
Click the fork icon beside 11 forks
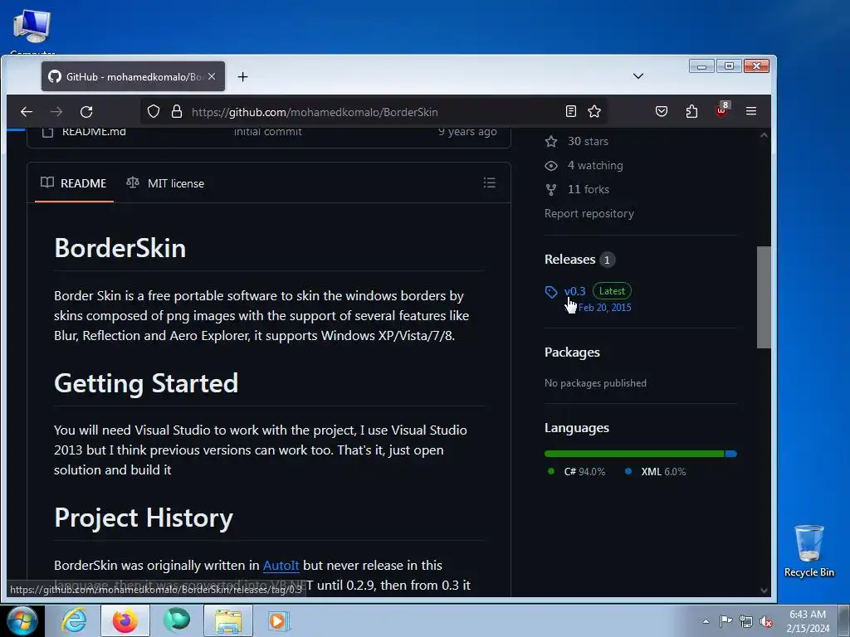(551, 190)
